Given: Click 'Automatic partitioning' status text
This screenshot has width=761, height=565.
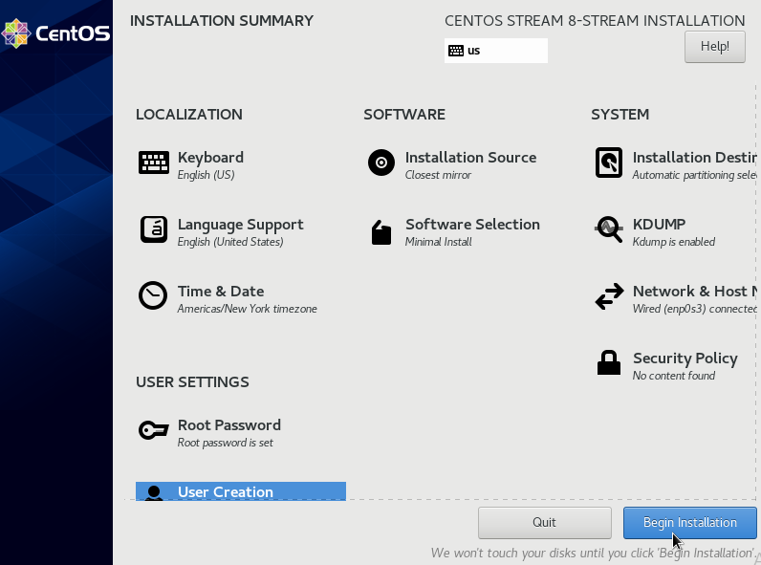Looking at the screenshot, I should coord(694,175).
